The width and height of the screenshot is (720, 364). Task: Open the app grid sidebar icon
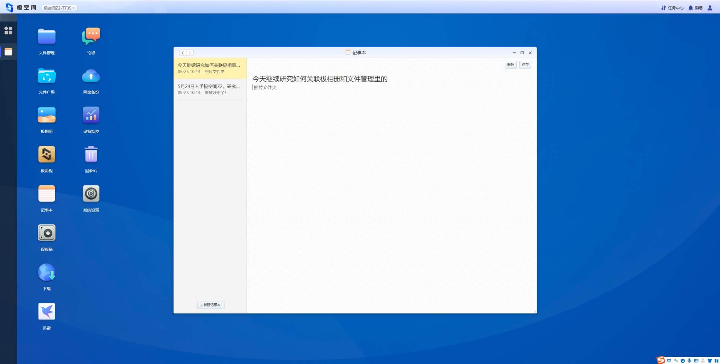8,30
